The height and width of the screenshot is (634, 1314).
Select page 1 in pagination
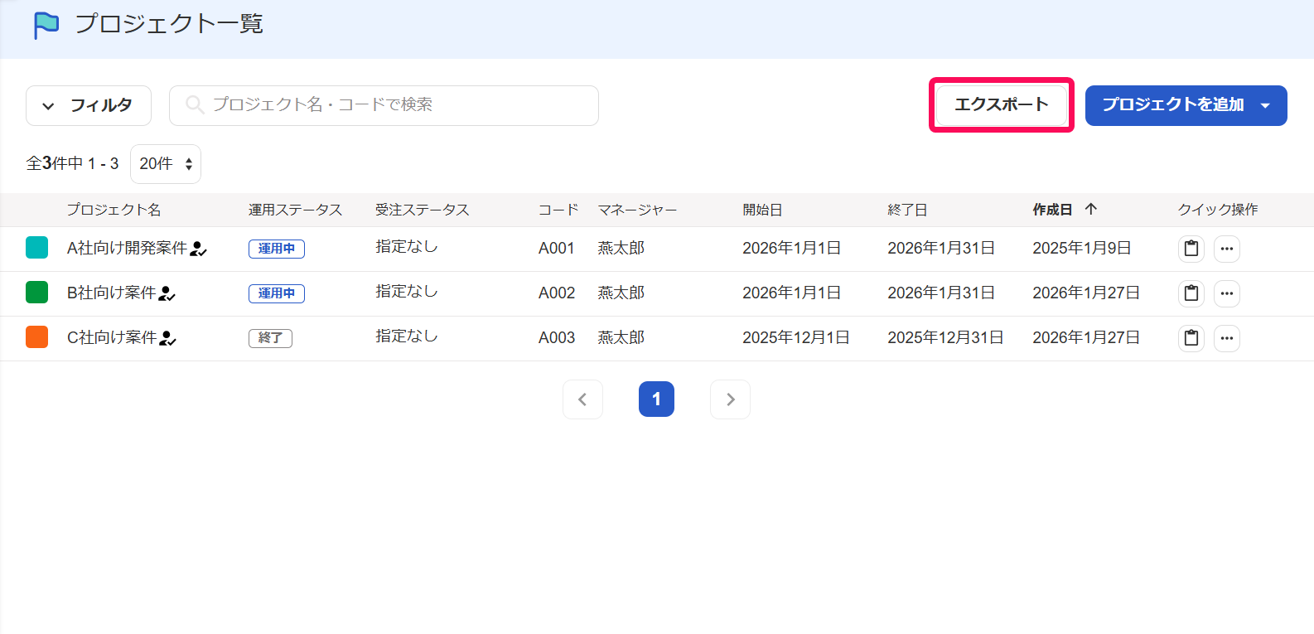[656, 399]
